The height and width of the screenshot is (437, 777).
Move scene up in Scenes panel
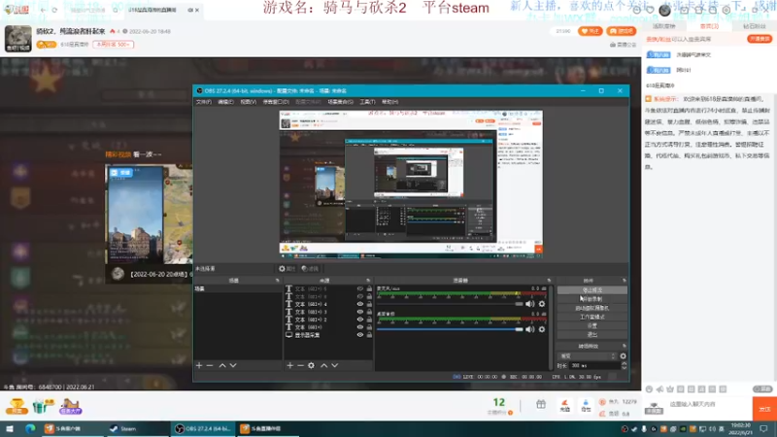pyautogui.click(x=222, y=365)
